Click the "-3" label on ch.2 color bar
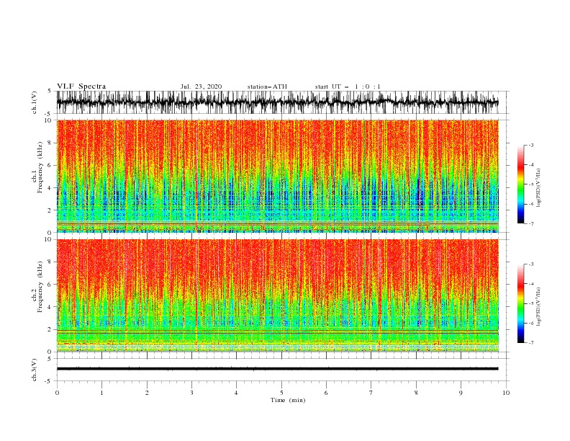 tap(531, 264)
